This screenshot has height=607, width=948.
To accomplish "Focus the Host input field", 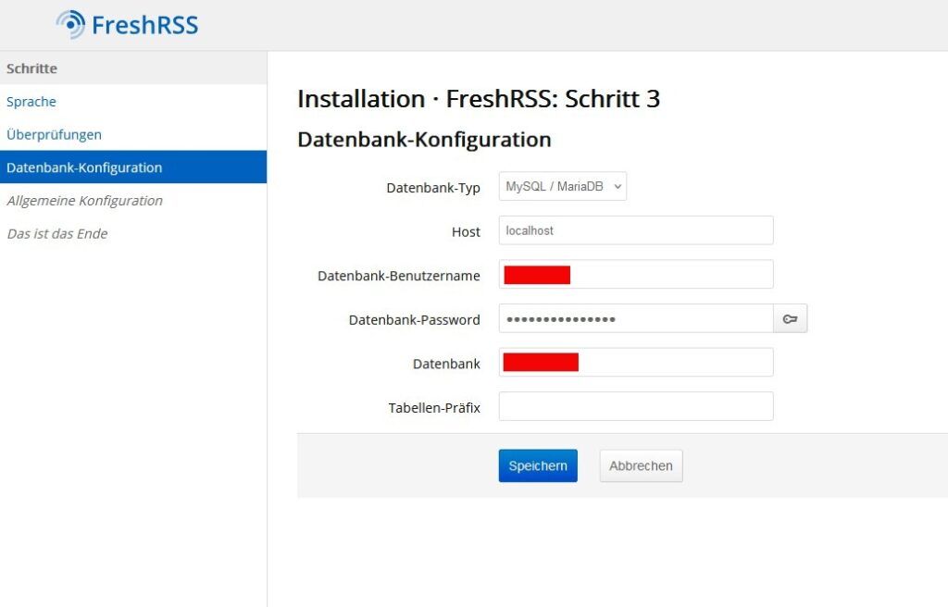I will coord(636,230).
